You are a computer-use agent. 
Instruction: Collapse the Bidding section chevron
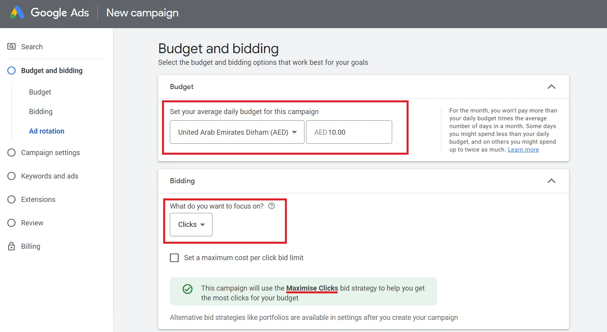pos(551,181)
